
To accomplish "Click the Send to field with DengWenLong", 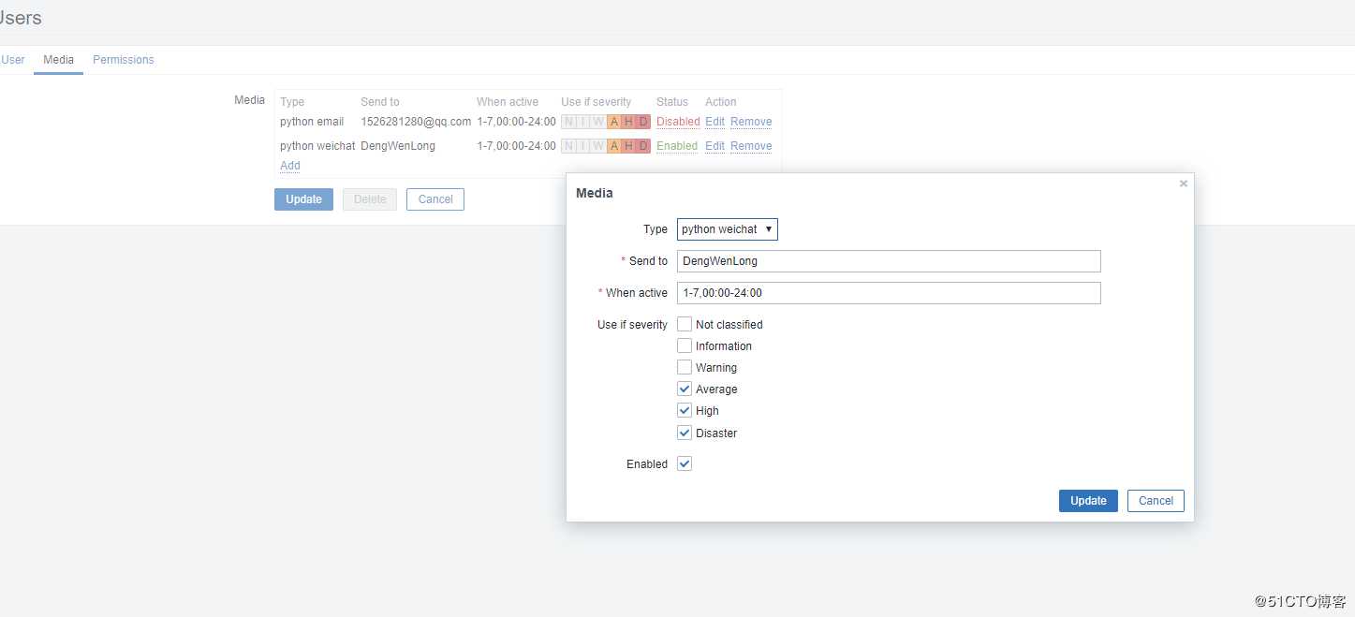I will 889,261.
